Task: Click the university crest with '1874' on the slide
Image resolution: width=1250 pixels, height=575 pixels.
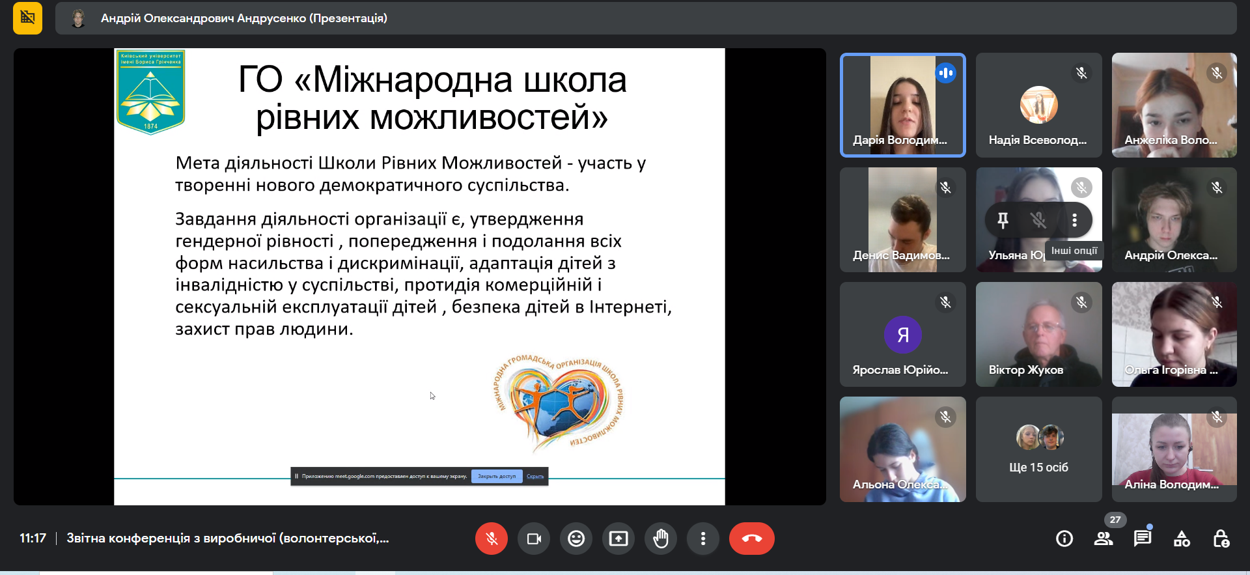Action: (150, 92)
